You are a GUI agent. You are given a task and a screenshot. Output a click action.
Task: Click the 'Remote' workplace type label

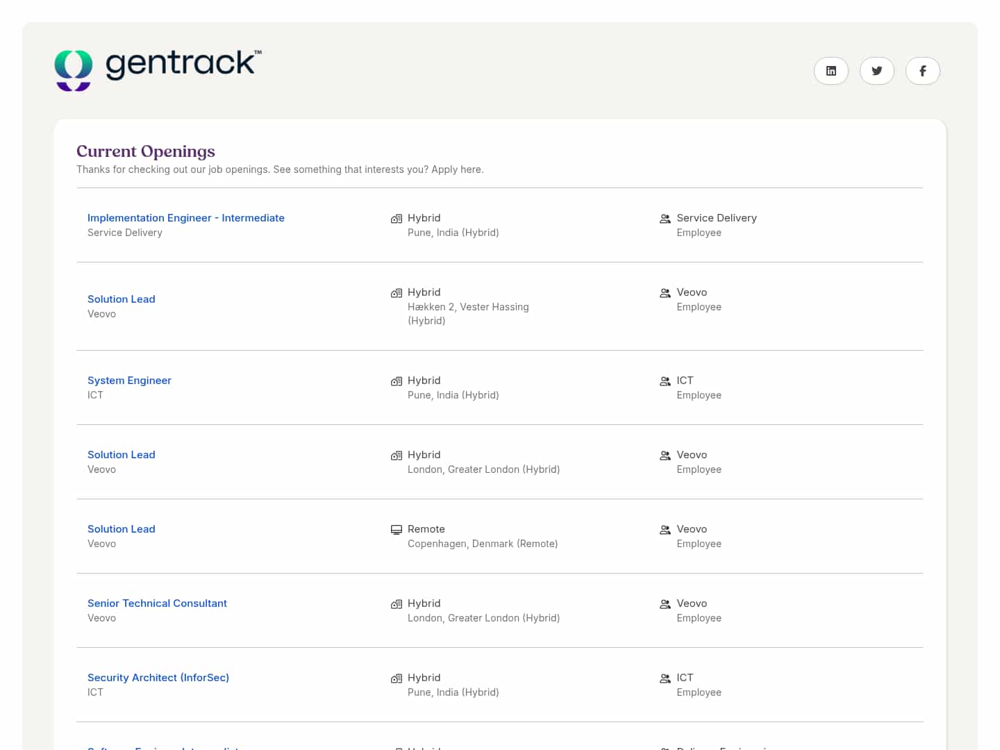[x=426, y=529]
